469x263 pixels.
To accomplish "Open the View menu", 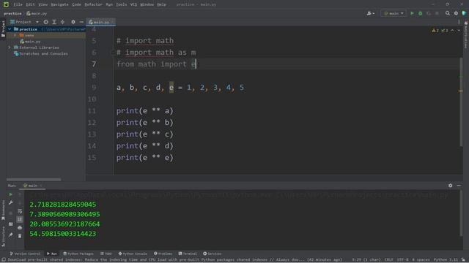I will 43,4.
